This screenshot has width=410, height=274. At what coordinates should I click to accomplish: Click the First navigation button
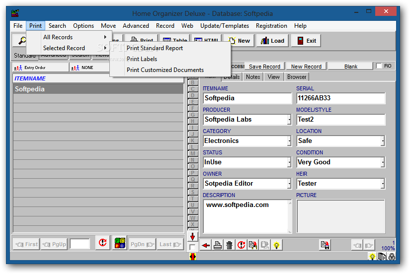click(26, 245)
